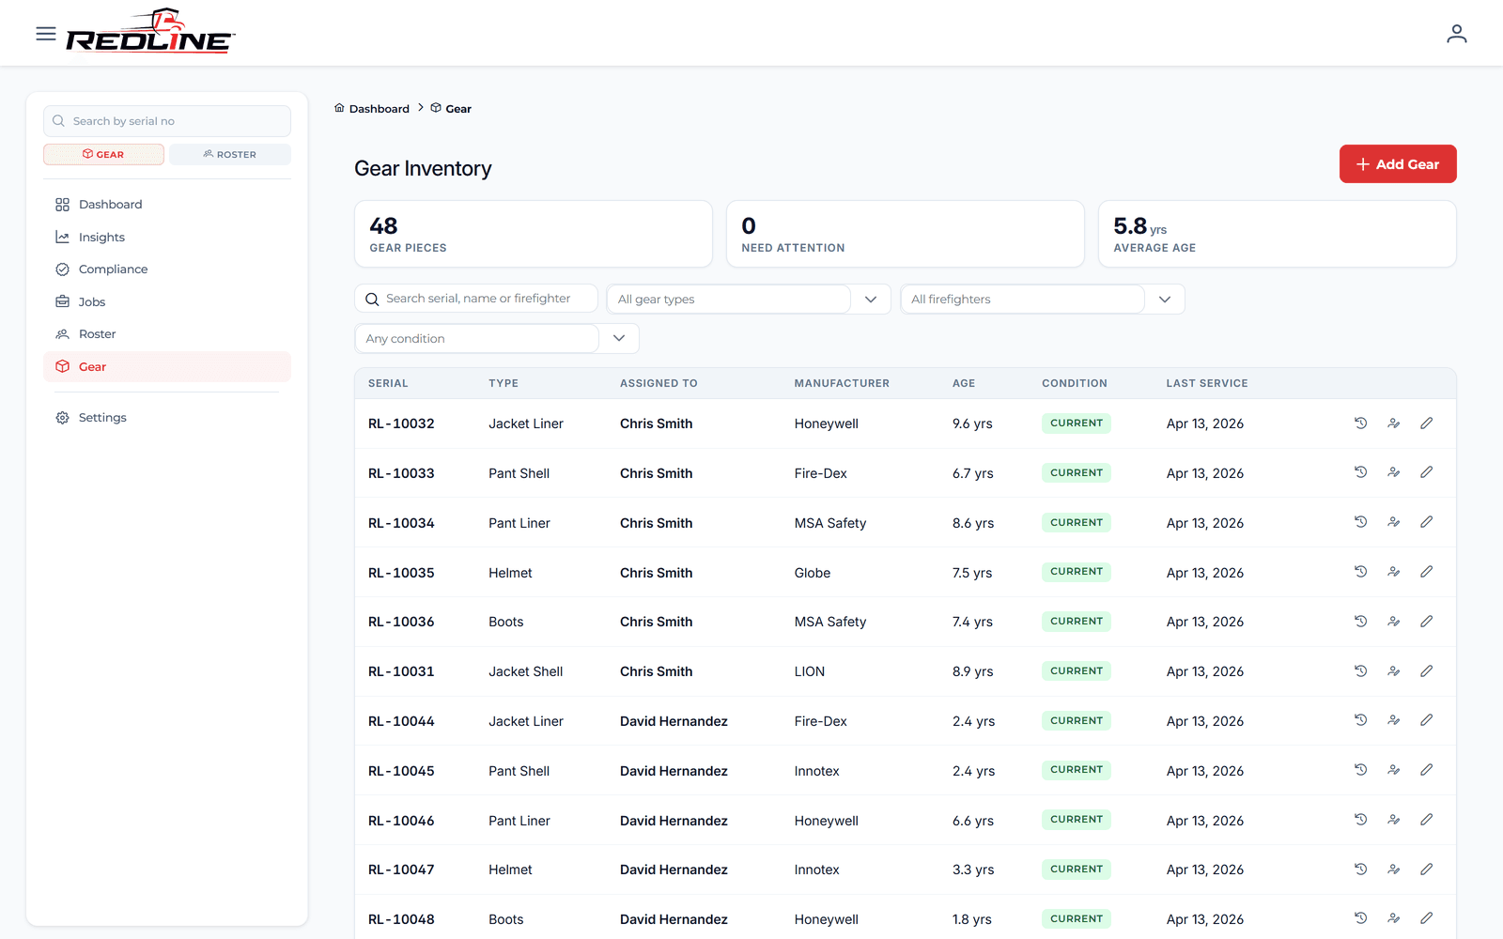The height and width of the screenshot is (939, 1503).
Task: Reassign gear RL-10034
Action: tap(1394, 522)
